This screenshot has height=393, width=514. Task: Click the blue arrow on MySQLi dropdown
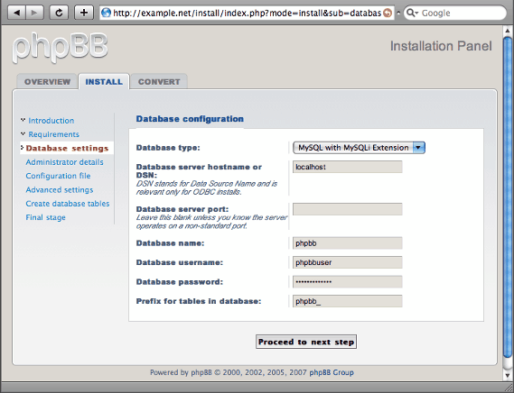tap(418, 148)
